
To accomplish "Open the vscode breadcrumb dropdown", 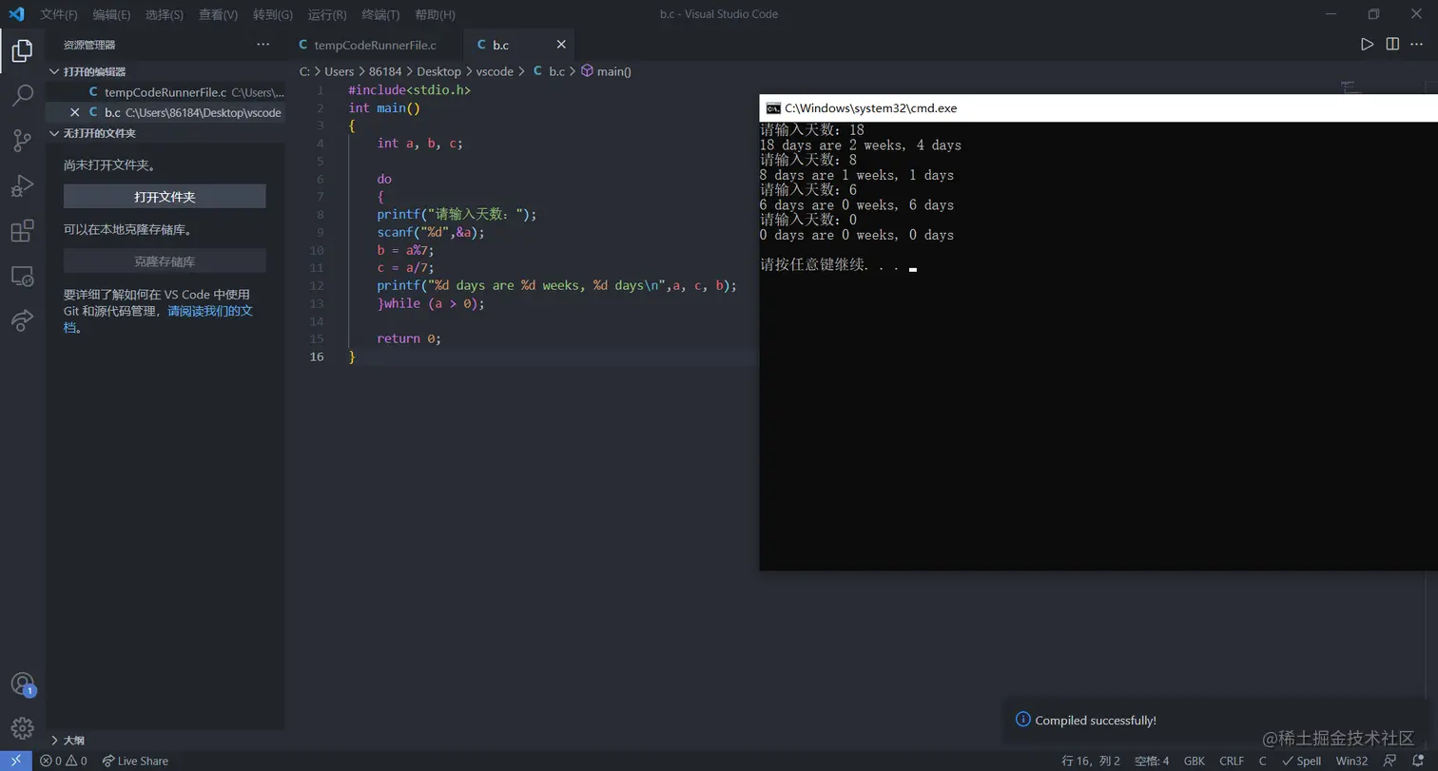I will coord(495,71).
